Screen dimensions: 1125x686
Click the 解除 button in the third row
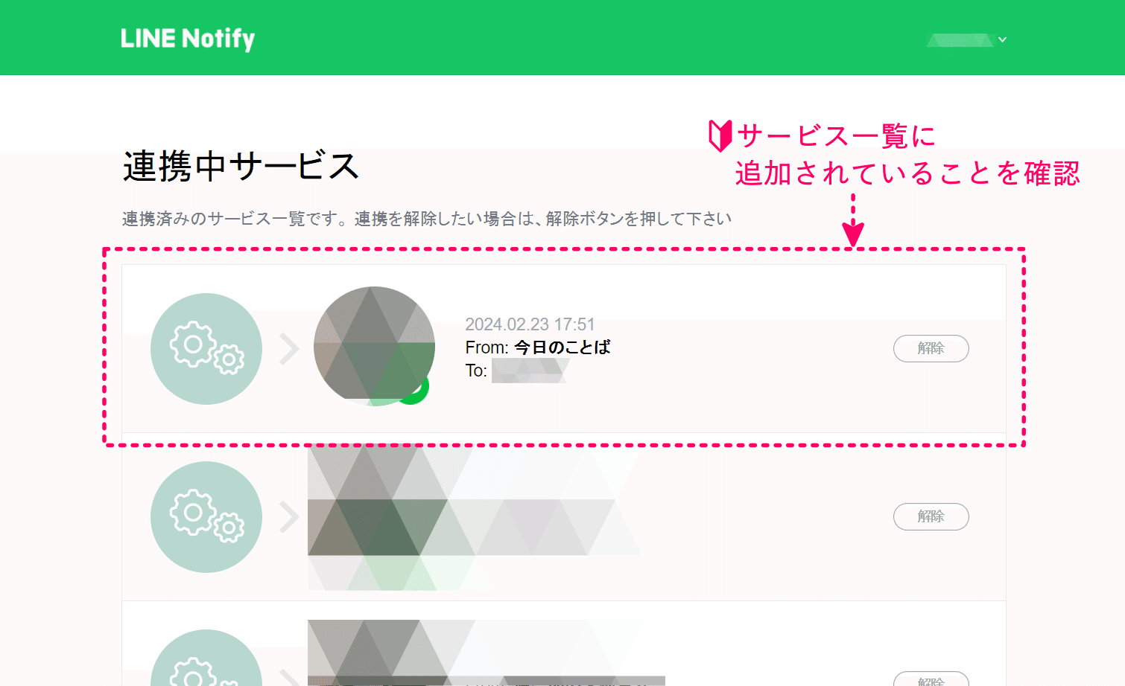931,679
